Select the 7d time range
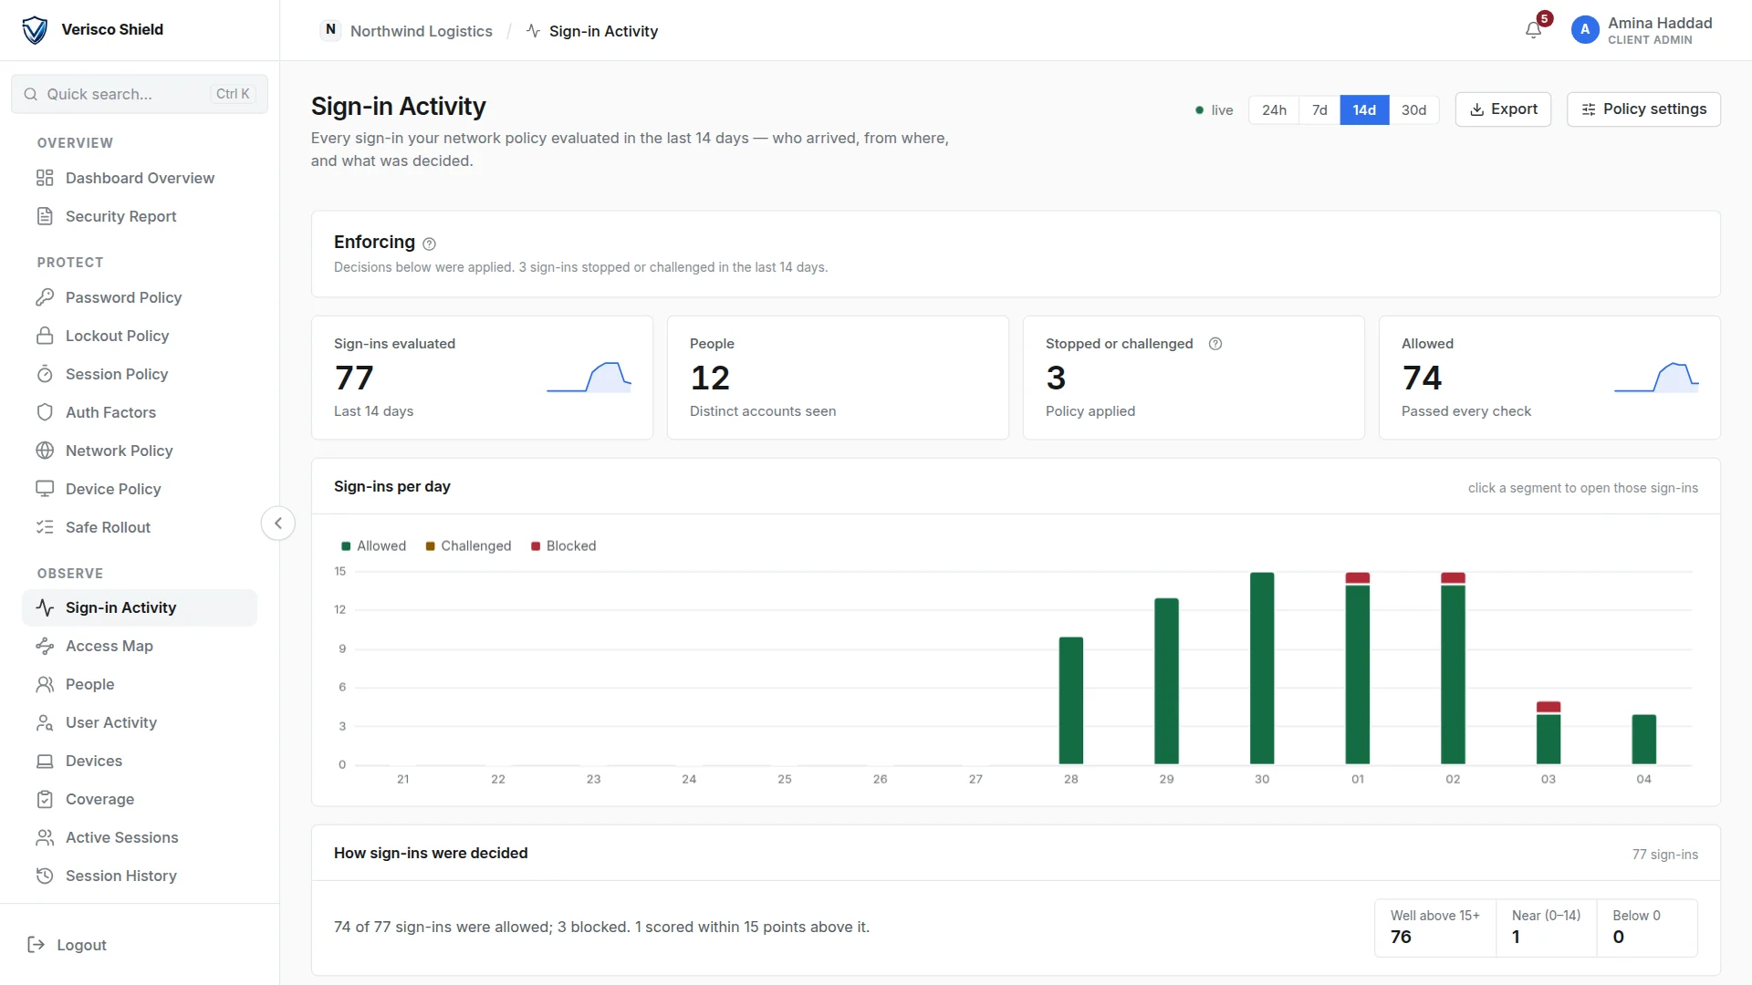Viewport: 1752px width, 985px height. 1319,109
